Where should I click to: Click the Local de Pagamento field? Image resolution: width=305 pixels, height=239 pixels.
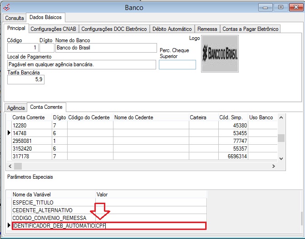point(81,65)
